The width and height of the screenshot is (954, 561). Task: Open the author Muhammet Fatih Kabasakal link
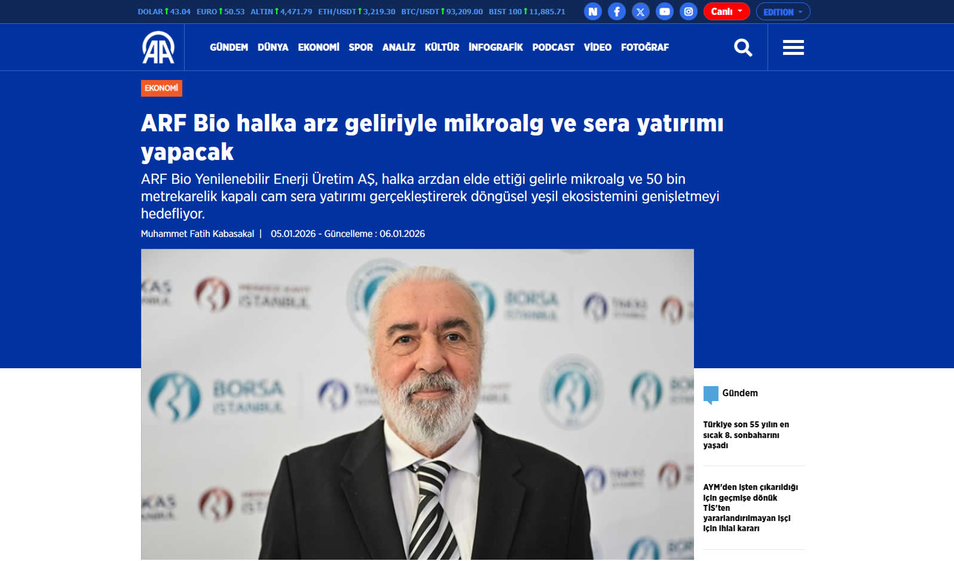197,234
